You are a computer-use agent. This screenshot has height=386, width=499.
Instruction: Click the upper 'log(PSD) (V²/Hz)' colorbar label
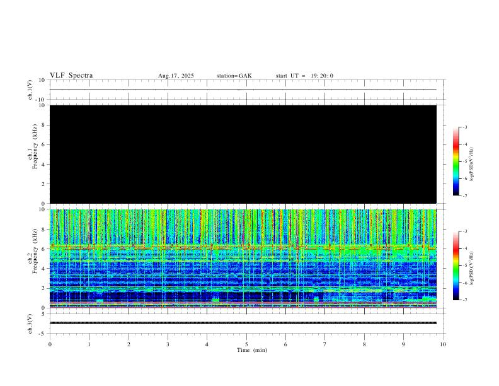(471, 164)
